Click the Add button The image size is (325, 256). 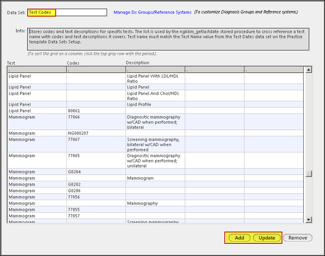pyautogui.click(x=239, y=238)
